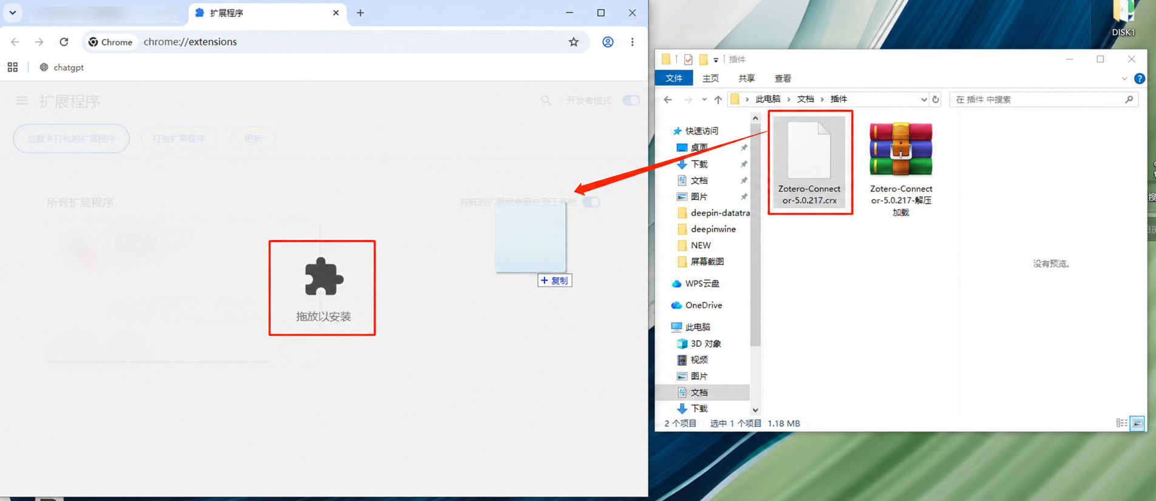Open Explorer recent locations dropdown
Image resolution: width=1156 pixels, height=501 pixels.
pos(704,99)
